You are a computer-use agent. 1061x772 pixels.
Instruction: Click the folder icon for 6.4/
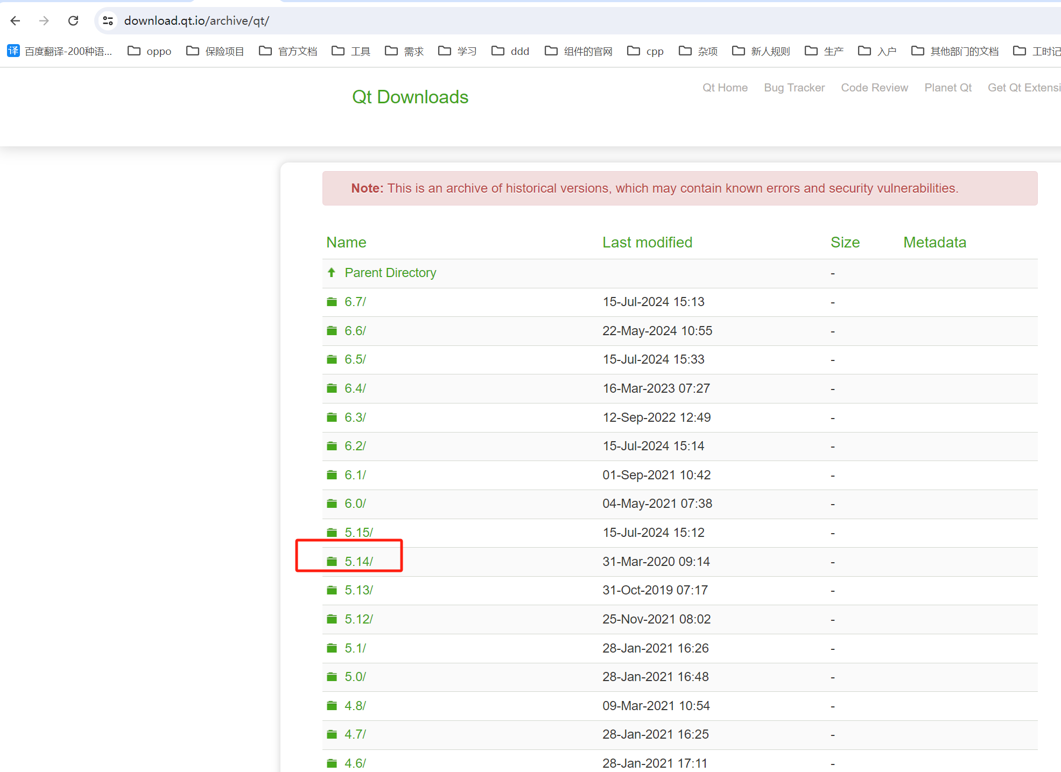tap(332, 388)
